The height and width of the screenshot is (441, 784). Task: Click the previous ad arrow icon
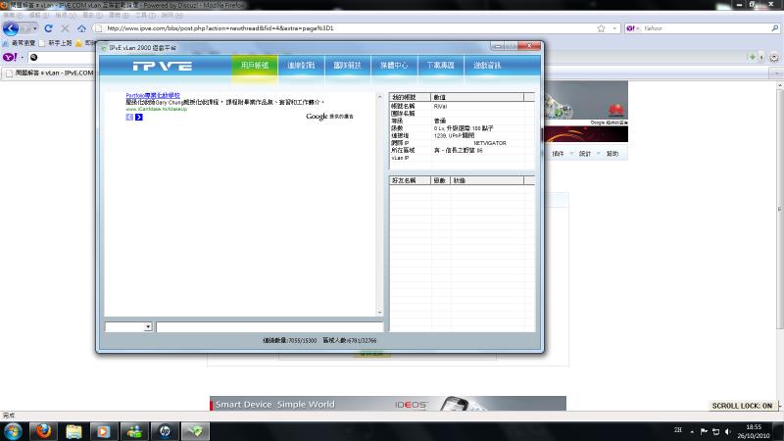tap(129, 117)
